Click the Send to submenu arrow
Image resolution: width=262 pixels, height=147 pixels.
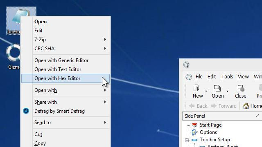click(105, 122)
